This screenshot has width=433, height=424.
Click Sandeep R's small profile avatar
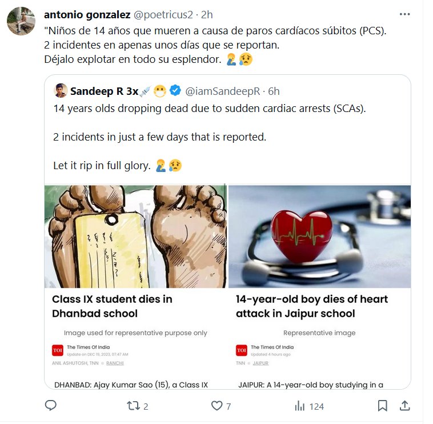click(61, 90)
